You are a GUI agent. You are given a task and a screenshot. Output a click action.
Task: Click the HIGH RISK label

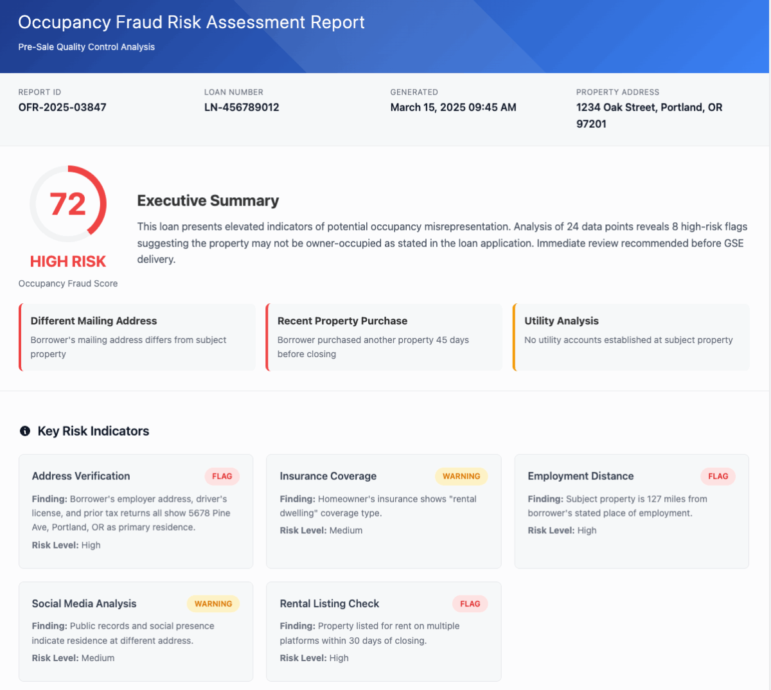pyautogui.click(x=68, y=261)
